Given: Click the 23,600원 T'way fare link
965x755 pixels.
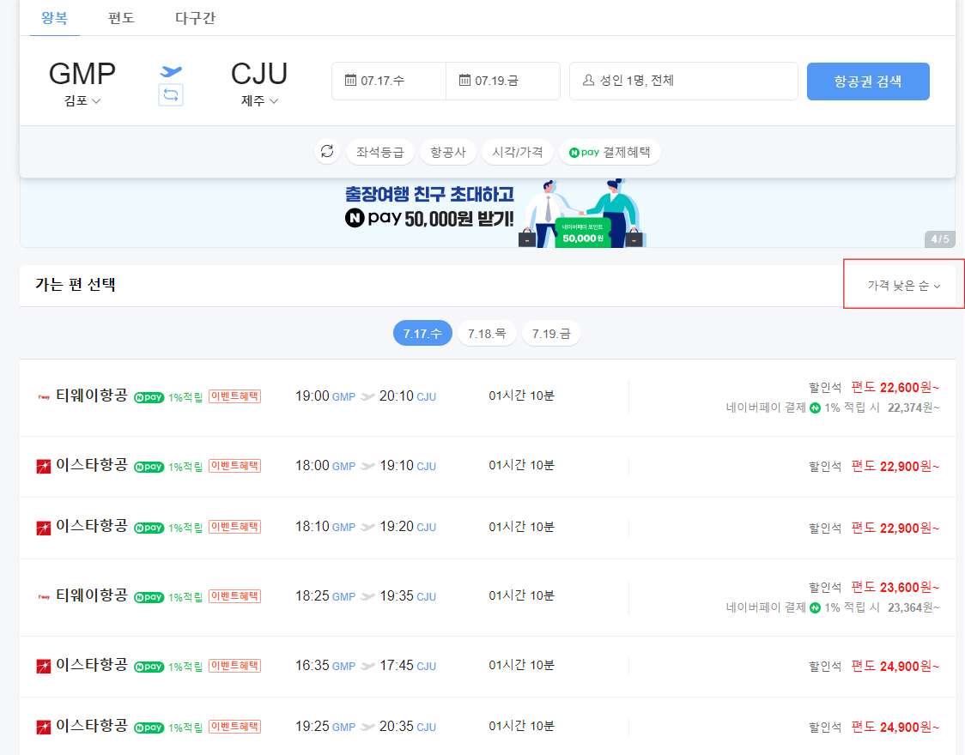Looking at the screenshot, I should pyautogui.click(x=895, y=587).
